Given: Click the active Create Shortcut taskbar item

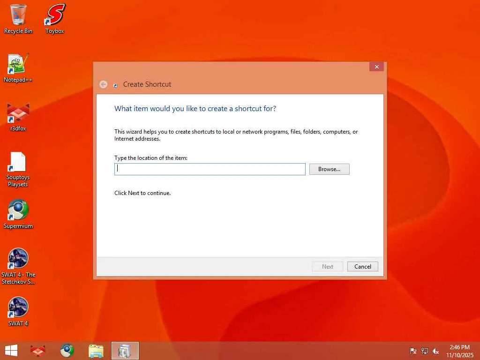Looking at the screenshot, I should click(125, 351).
